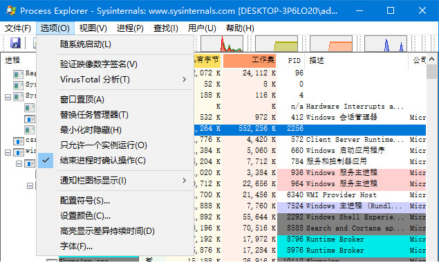
Task: Select the Windows 会话管理器 row
Action: (310, 117)
